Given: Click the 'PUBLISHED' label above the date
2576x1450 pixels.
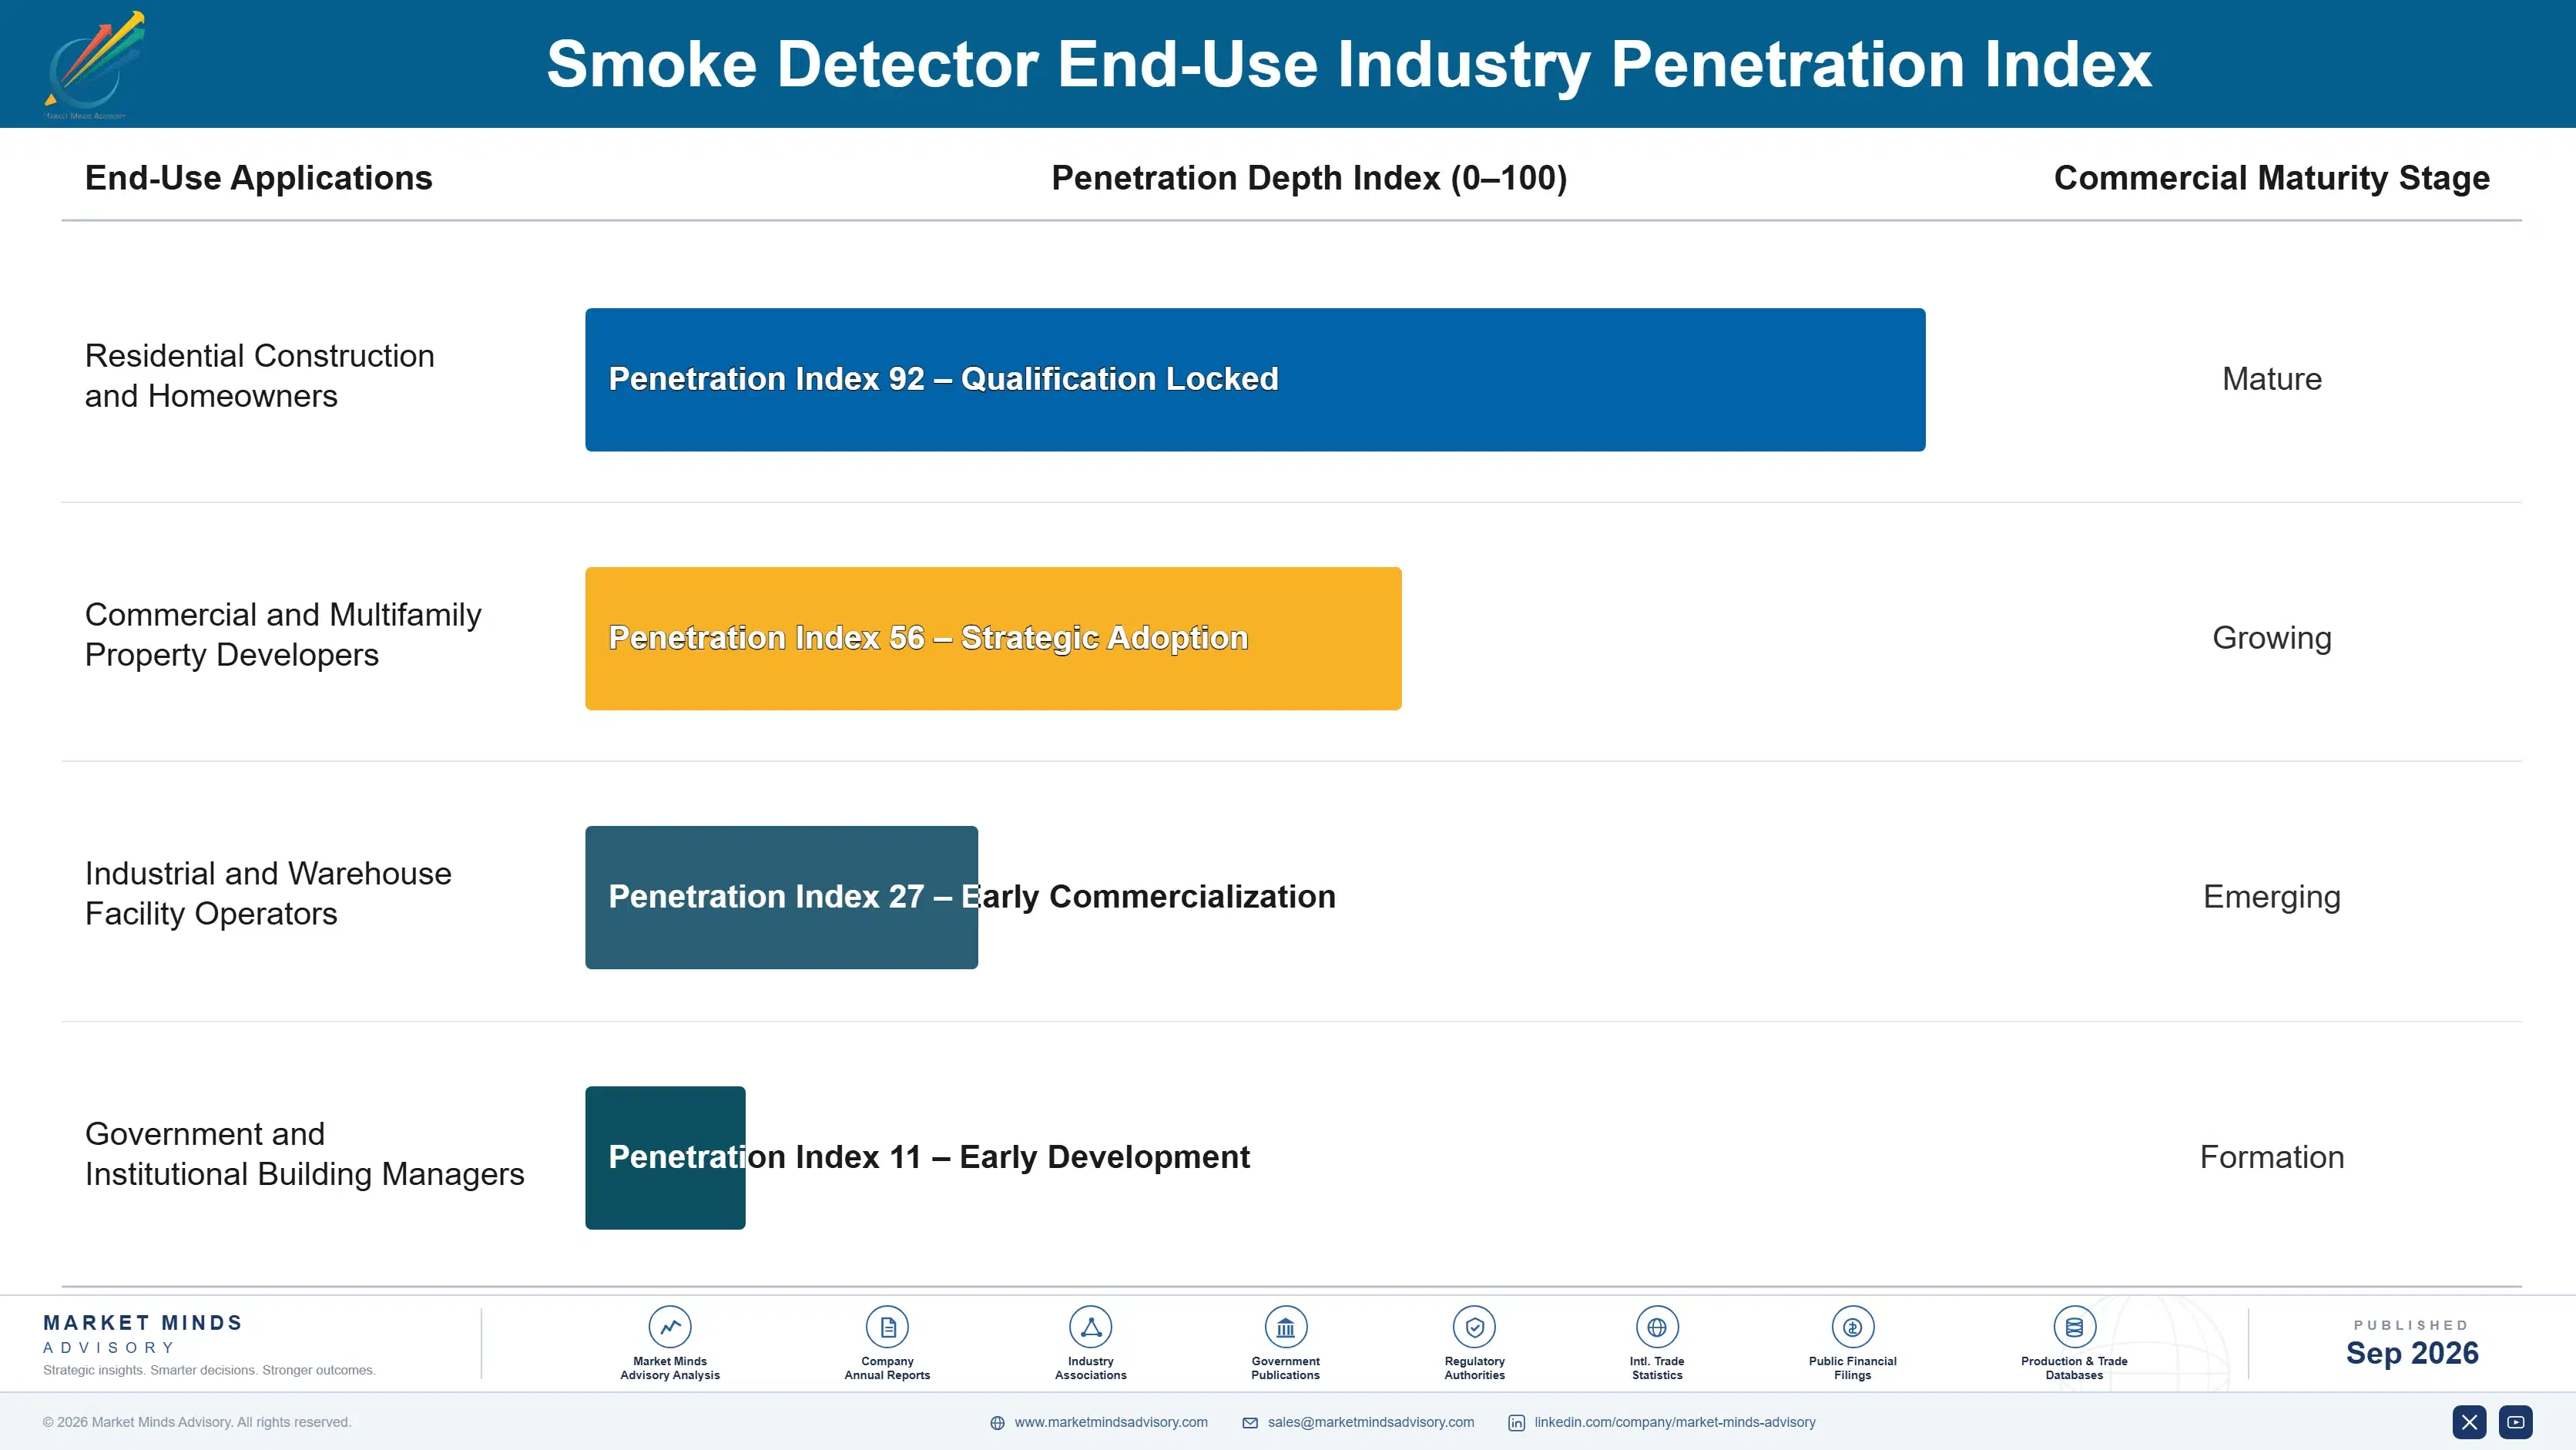Looking at the screenshot, I should point(2411,1325).
